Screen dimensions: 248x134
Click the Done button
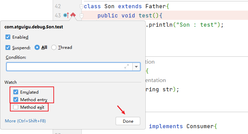tap(128, 121)
